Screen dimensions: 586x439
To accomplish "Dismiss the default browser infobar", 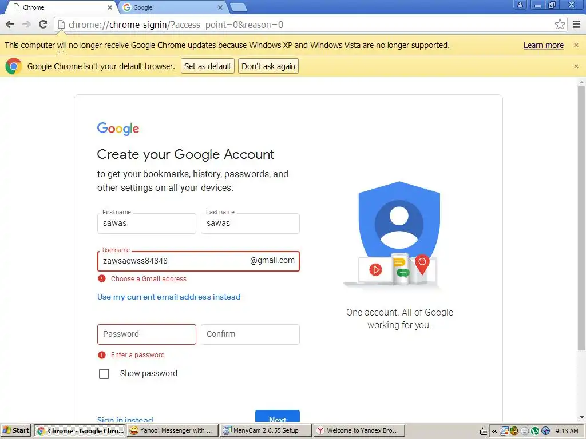I will (x=576, y=66).
